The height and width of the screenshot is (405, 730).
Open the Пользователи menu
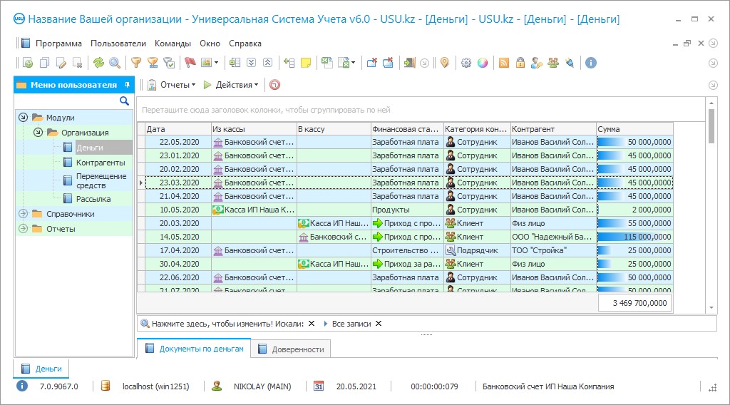coord(118,43)
